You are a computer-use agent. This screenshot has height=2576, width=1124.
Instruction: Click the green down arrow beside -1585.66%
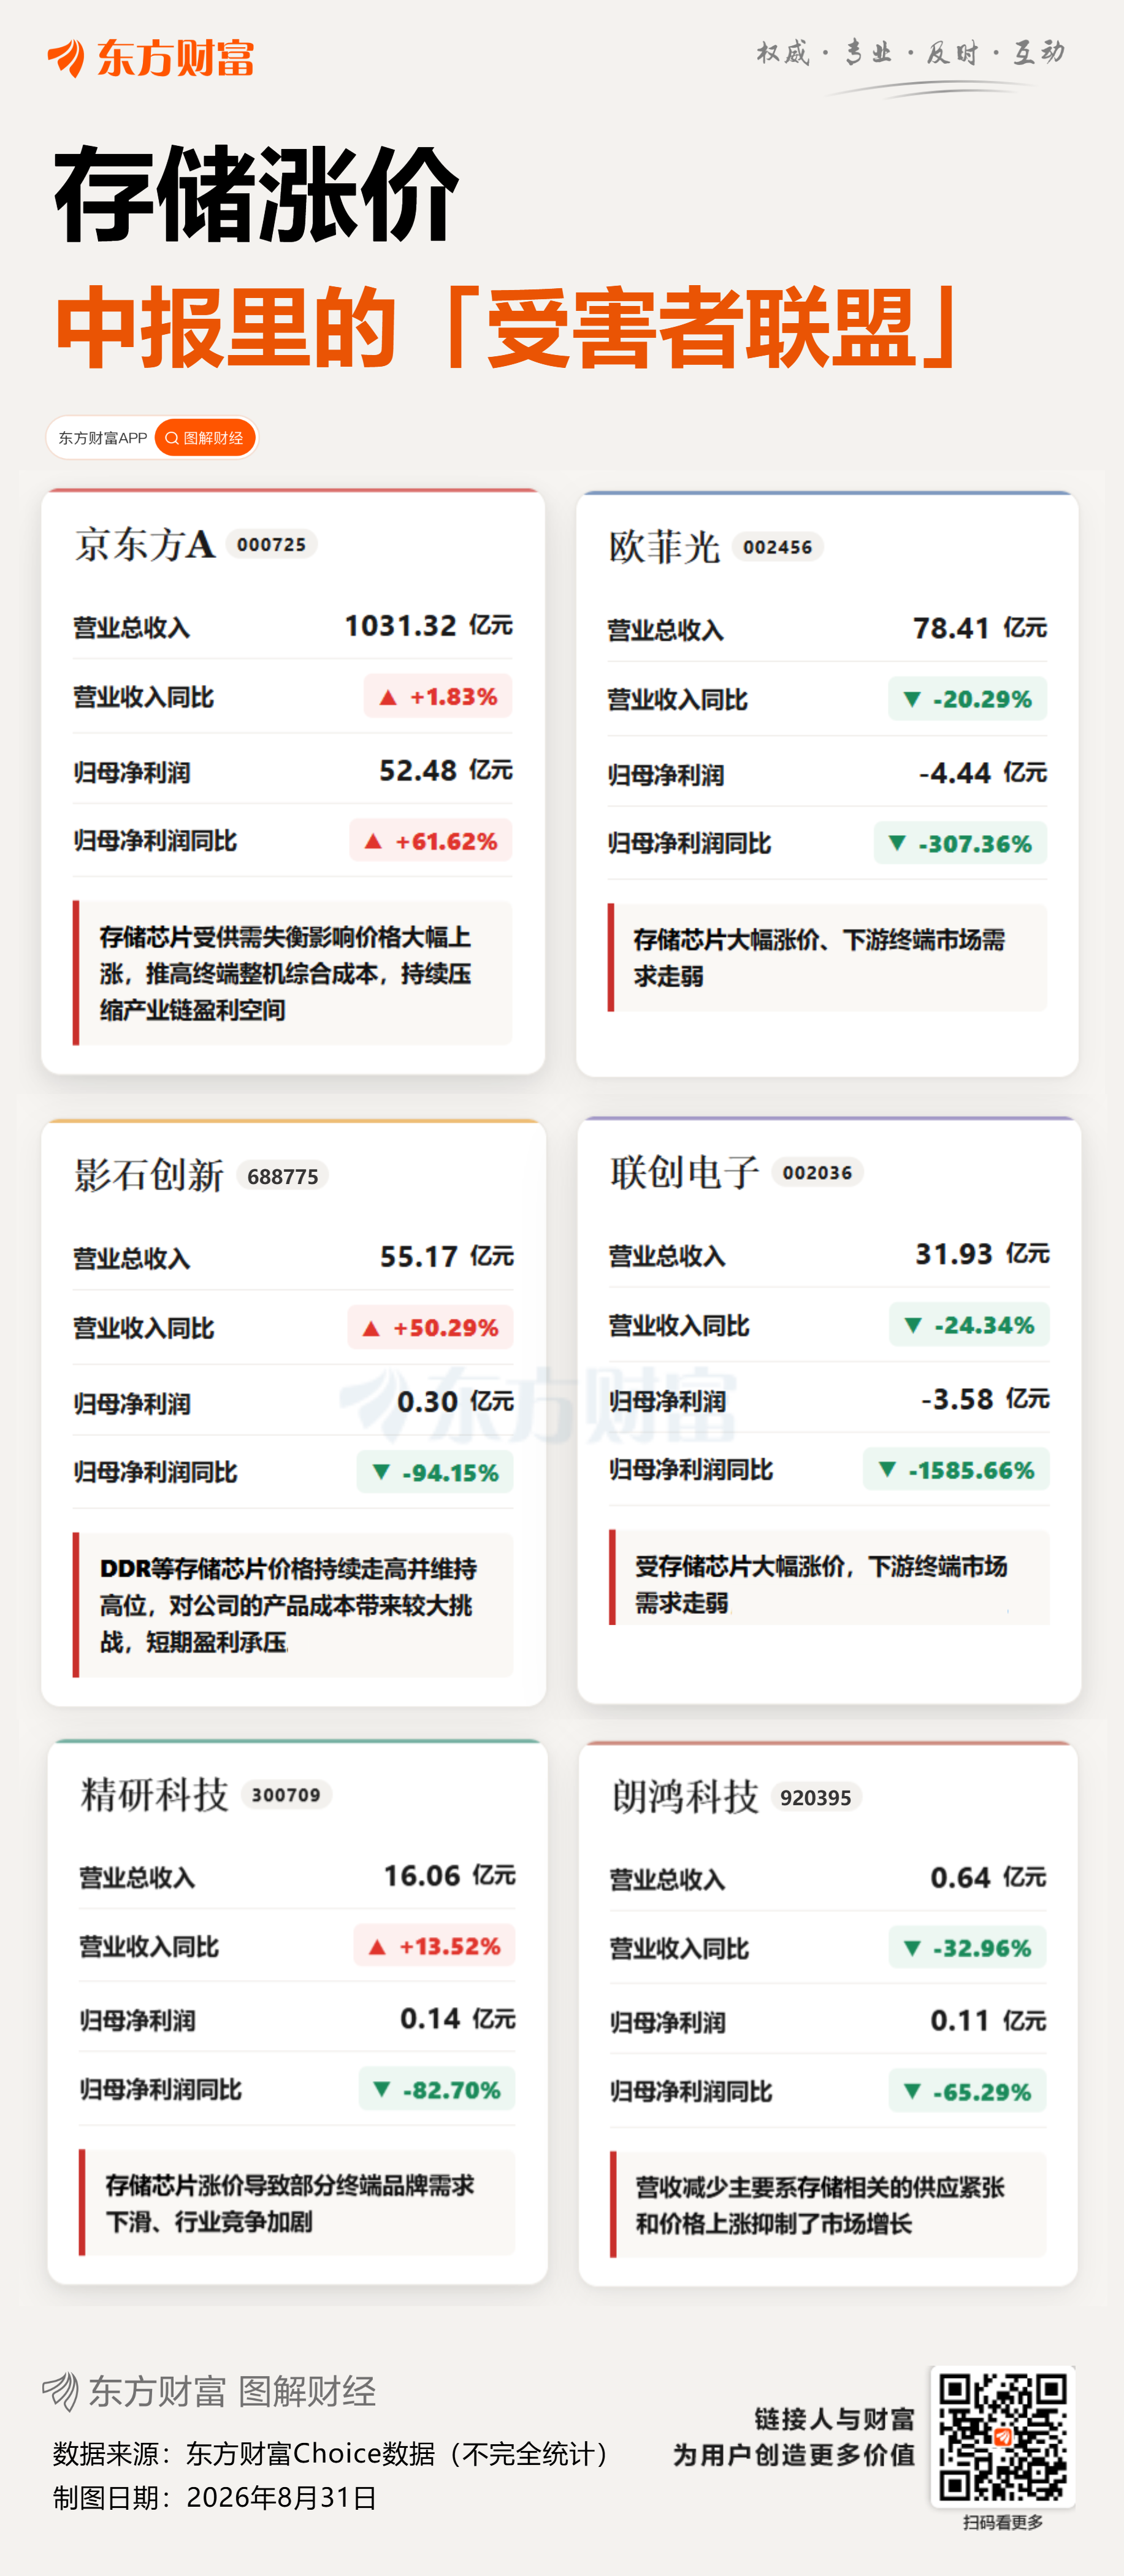[x=887, y=1470]
